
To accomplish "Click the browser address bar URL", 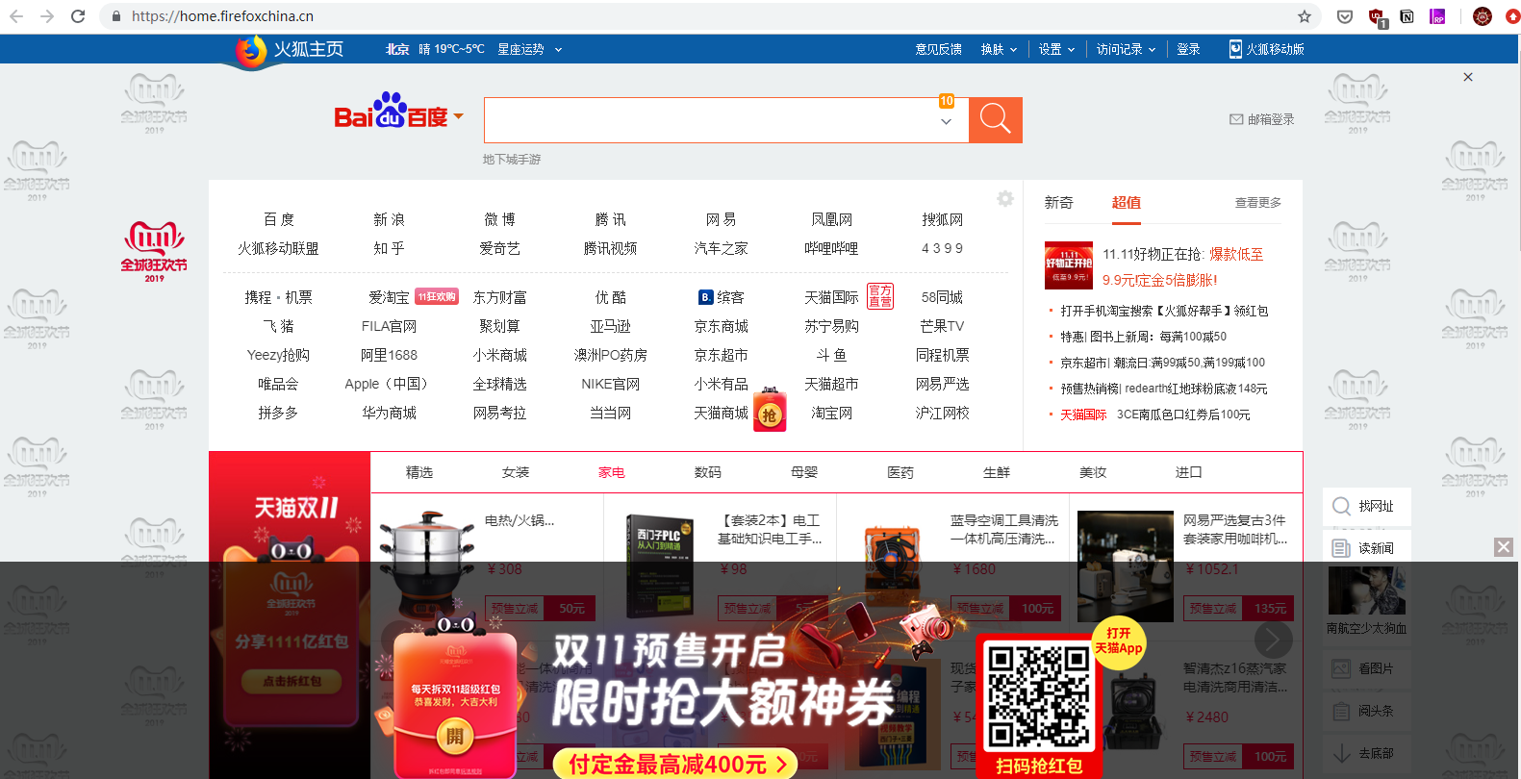I will (x=222, y=16).
